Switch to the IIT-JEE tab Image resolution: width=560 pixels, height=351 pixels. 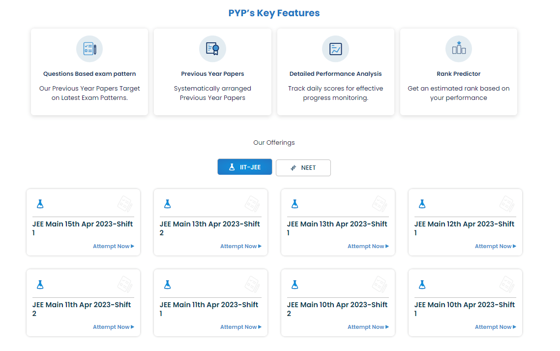(245, 167)
